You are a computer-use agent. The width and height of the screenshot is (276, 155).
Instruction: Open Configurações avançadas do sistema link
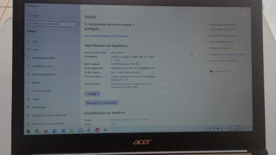227,55
